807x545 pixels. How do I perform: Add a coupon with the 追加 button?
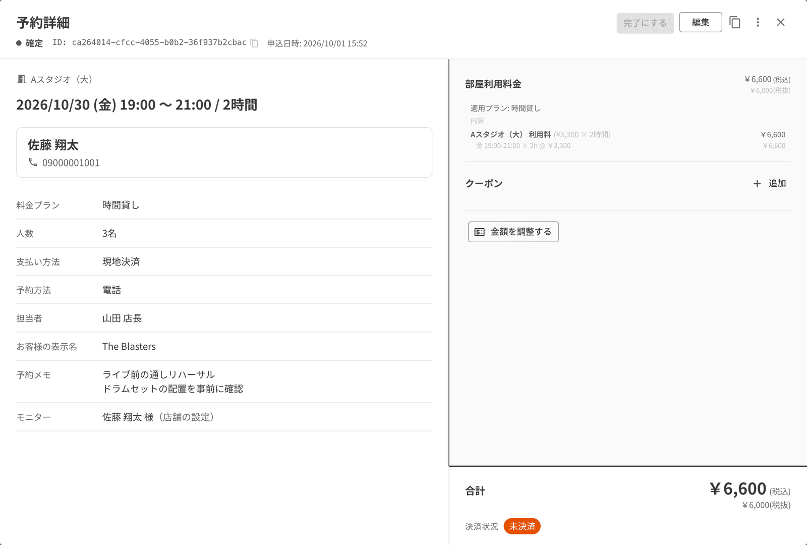point(769,183)
